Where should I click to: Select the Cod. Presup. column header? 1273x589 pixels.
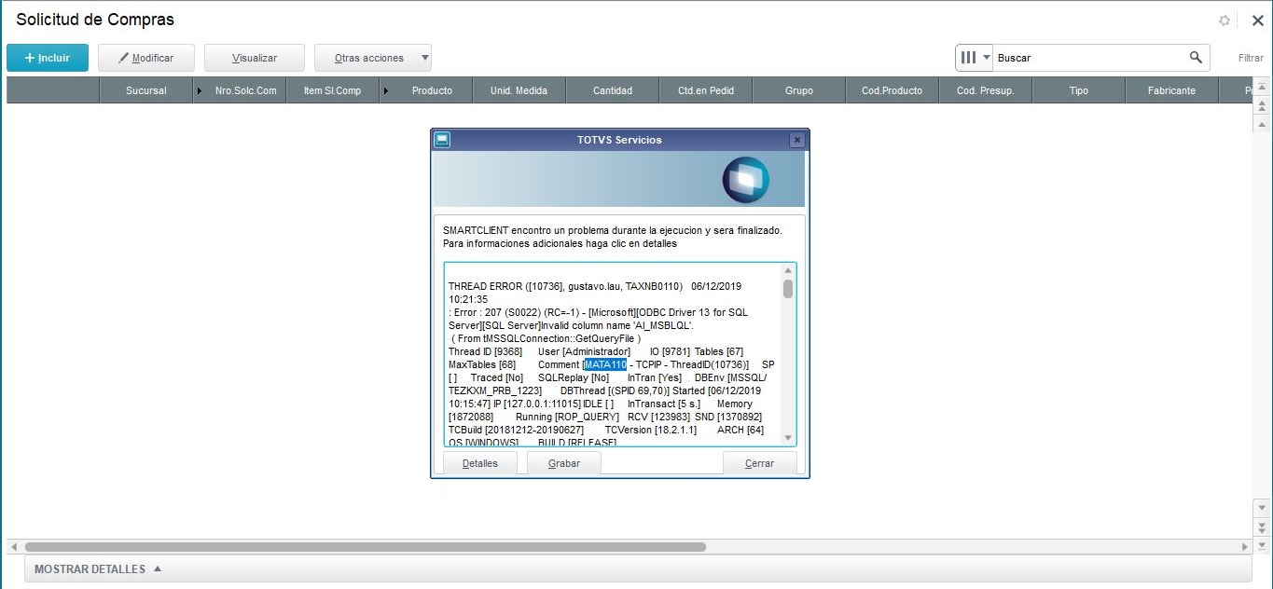pos(985,90)
